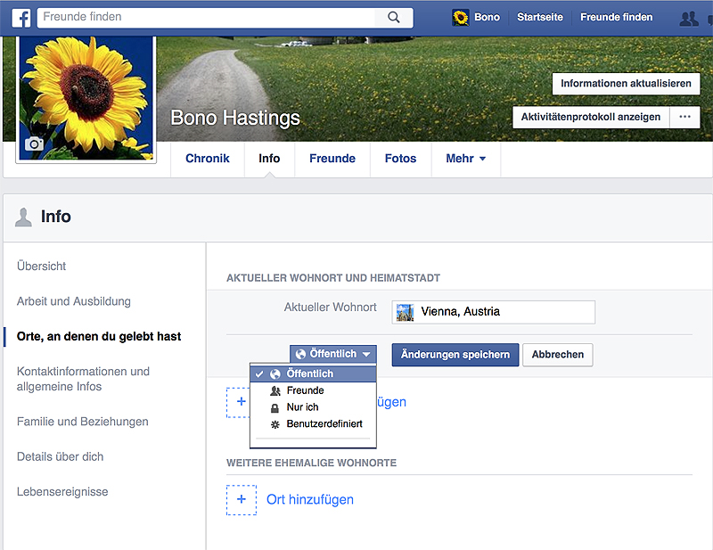This screenshot has width=713, height=550.
Task: Open the Öffentlich privacy dropdown button
Action: click(x=332, y=354)
